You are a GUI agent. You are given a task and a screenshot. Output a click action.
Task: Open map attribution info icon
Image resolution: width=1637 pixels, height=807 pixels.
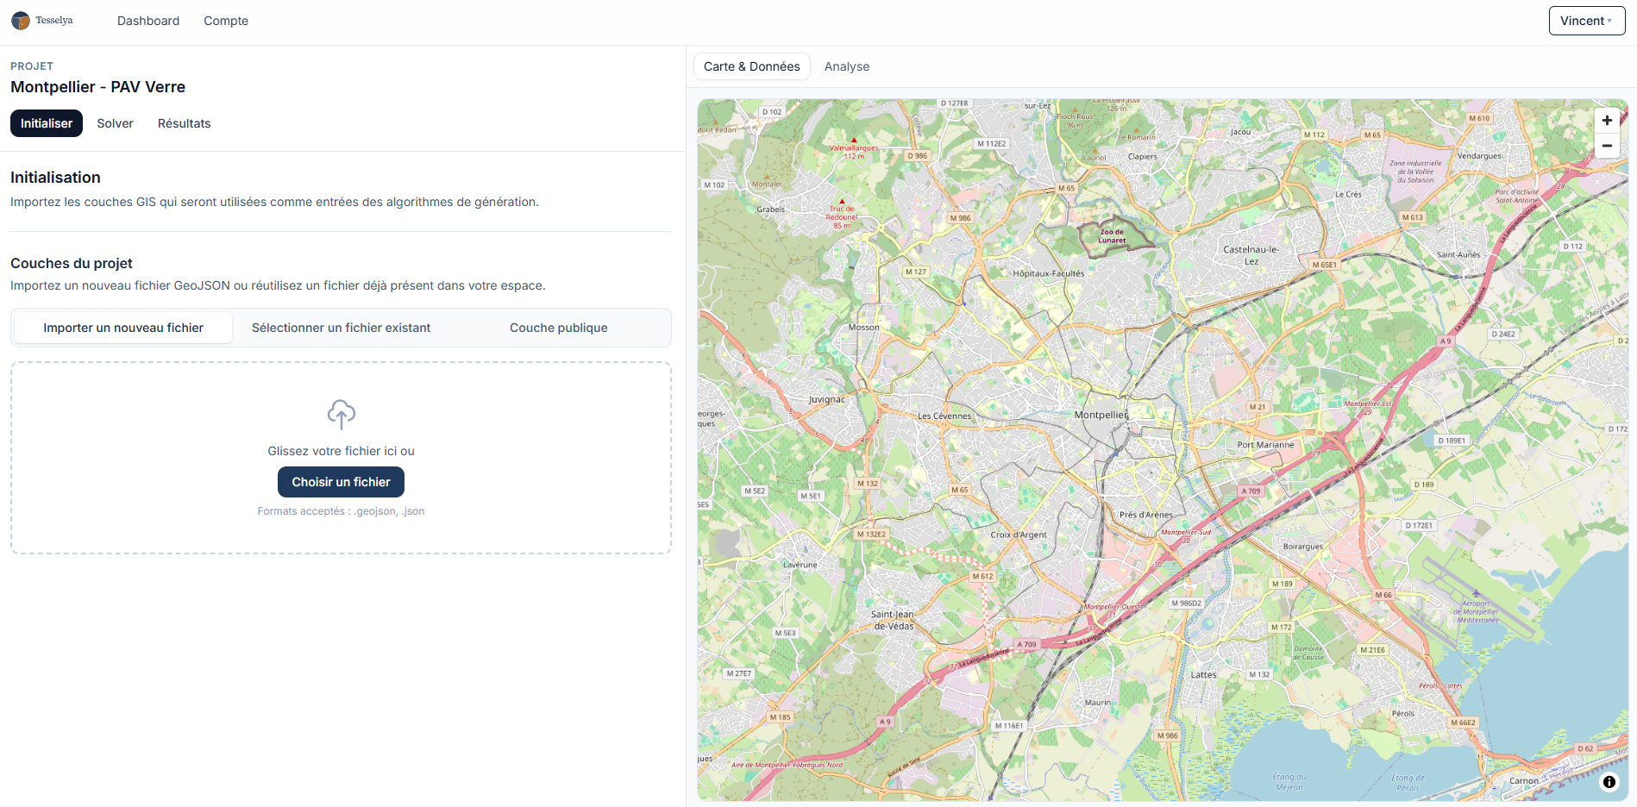pyautogui.click(x=1609, y=782)
